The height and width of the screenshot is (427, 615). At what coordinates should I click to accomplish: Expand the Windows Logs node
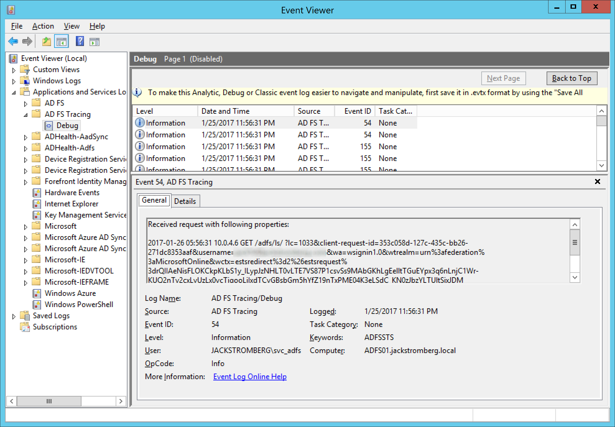pyautogui.click(x=14, y=81)
